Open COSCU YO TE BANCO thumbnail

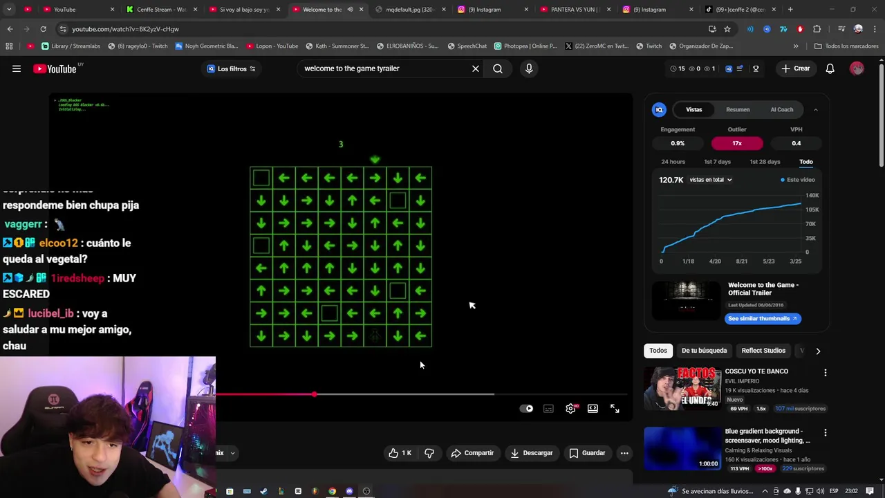[682, 389]
